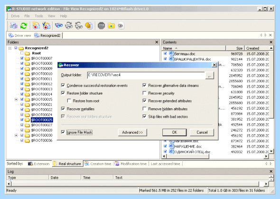
Task: Enable Restore from root checkbox
Action: 69,101
